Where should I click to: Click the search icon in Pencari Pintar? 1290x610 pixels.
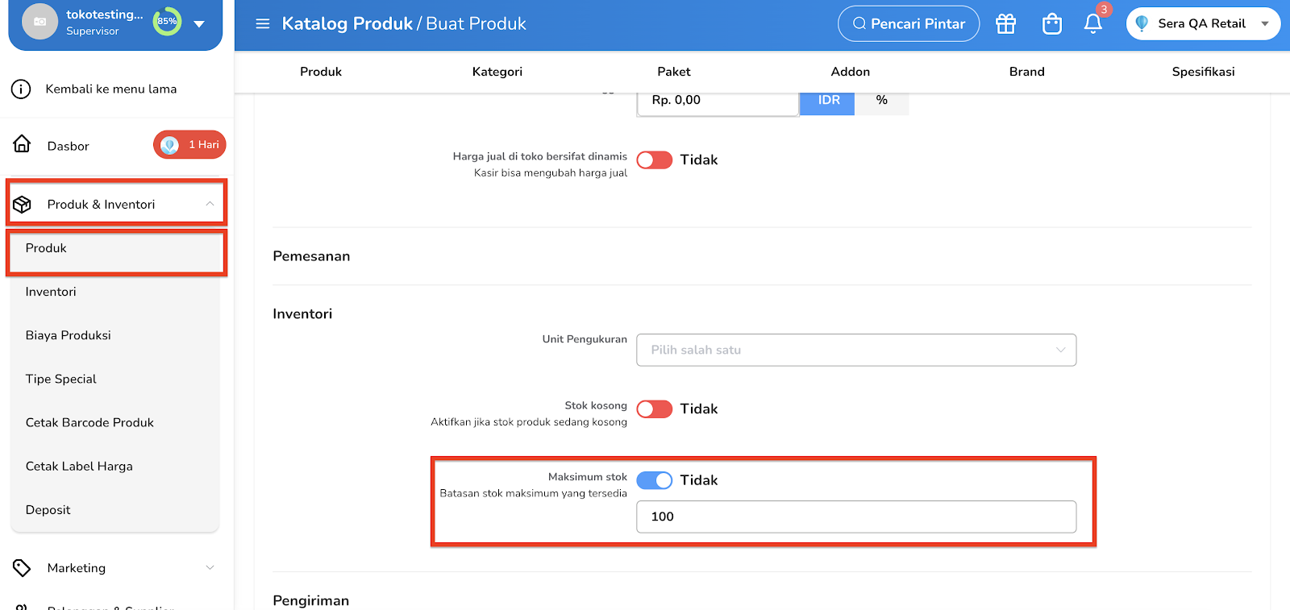(x=859, y=23)
